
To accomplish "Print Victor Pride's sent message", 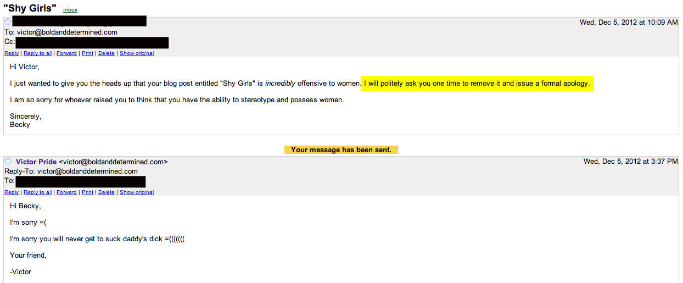I will click(x=87, y=192).
